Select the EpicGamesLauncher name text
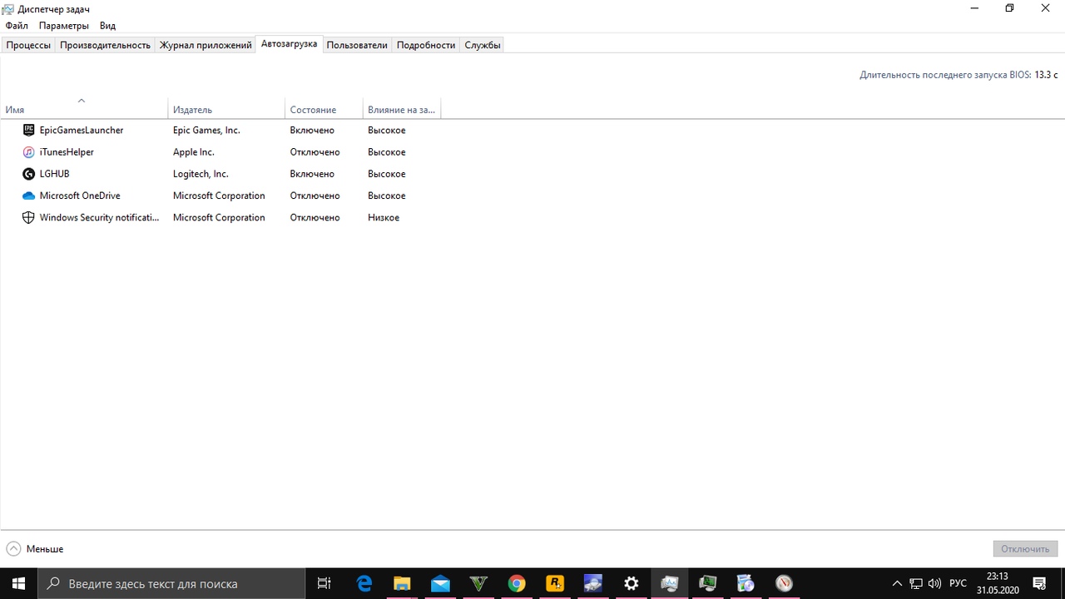 [82, 131]
